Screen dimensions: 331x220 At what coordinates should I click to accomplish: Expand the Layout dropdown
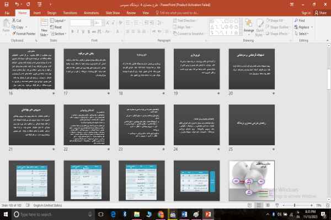coord(58,20)
